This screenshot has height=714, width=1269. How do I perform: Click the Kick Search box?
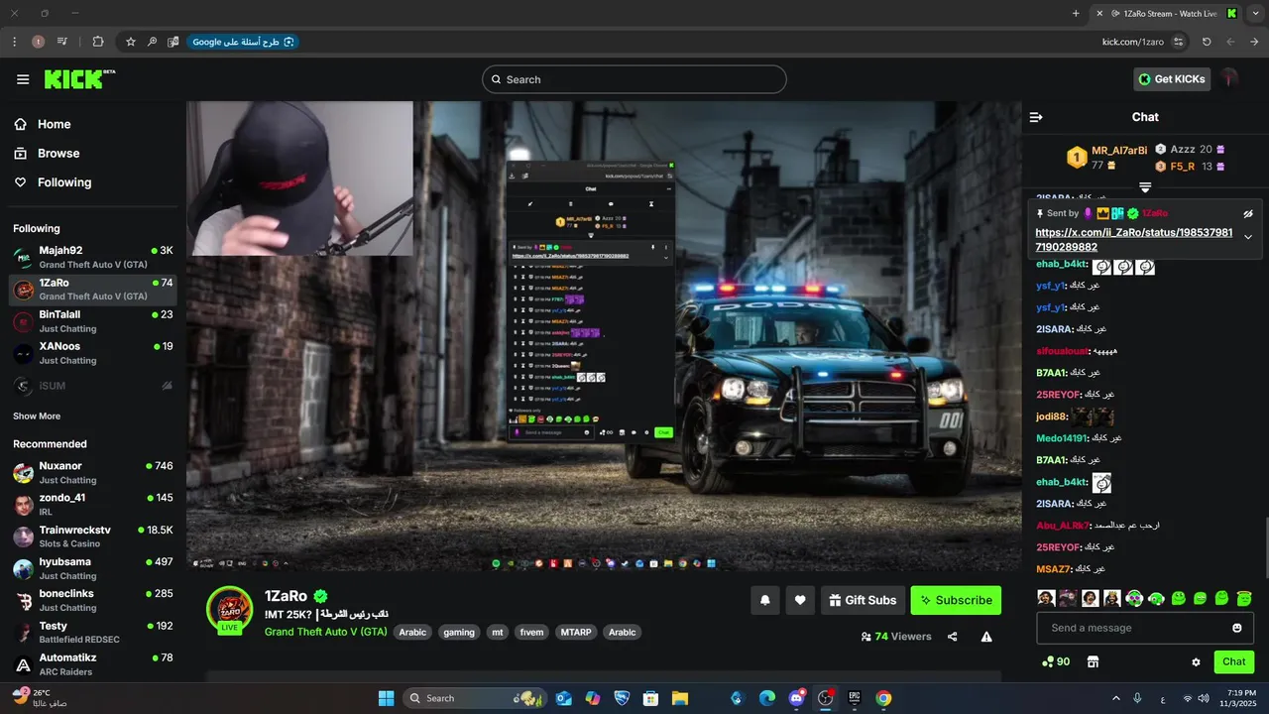coord(634,79)
